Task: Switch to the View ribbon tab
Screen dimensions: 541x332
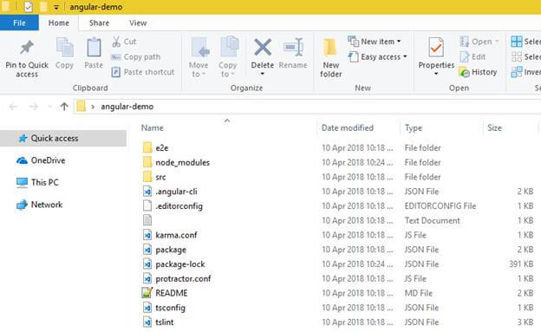Action: tap(138, 23)
